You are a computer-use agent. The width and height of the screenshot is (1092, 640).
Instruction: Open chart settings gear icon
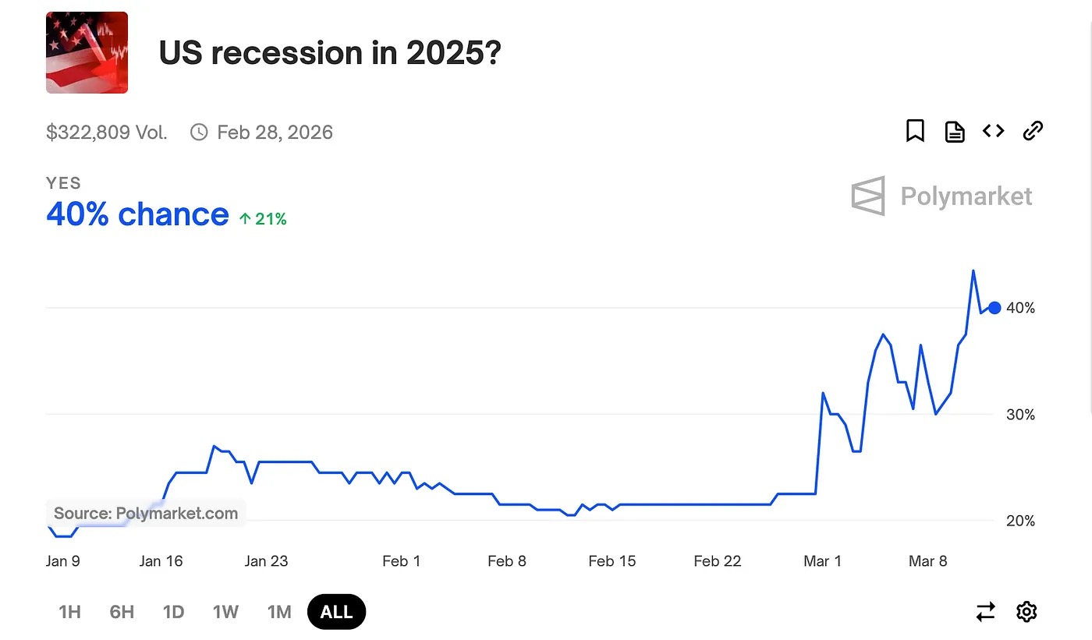[1026, 612]
